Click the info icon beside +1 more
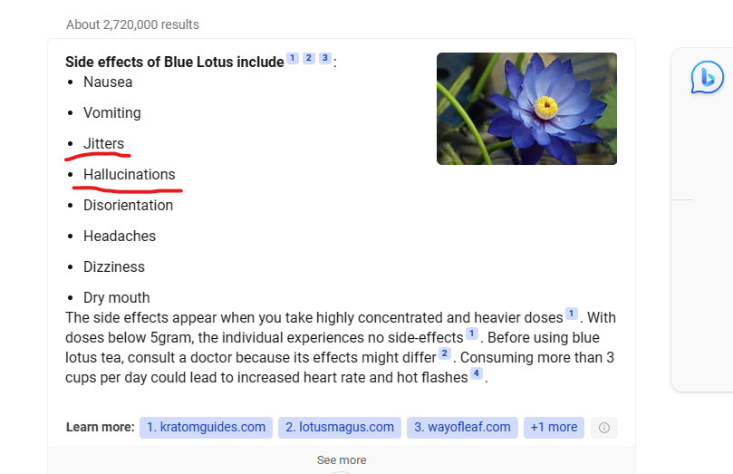 [604, 427]
